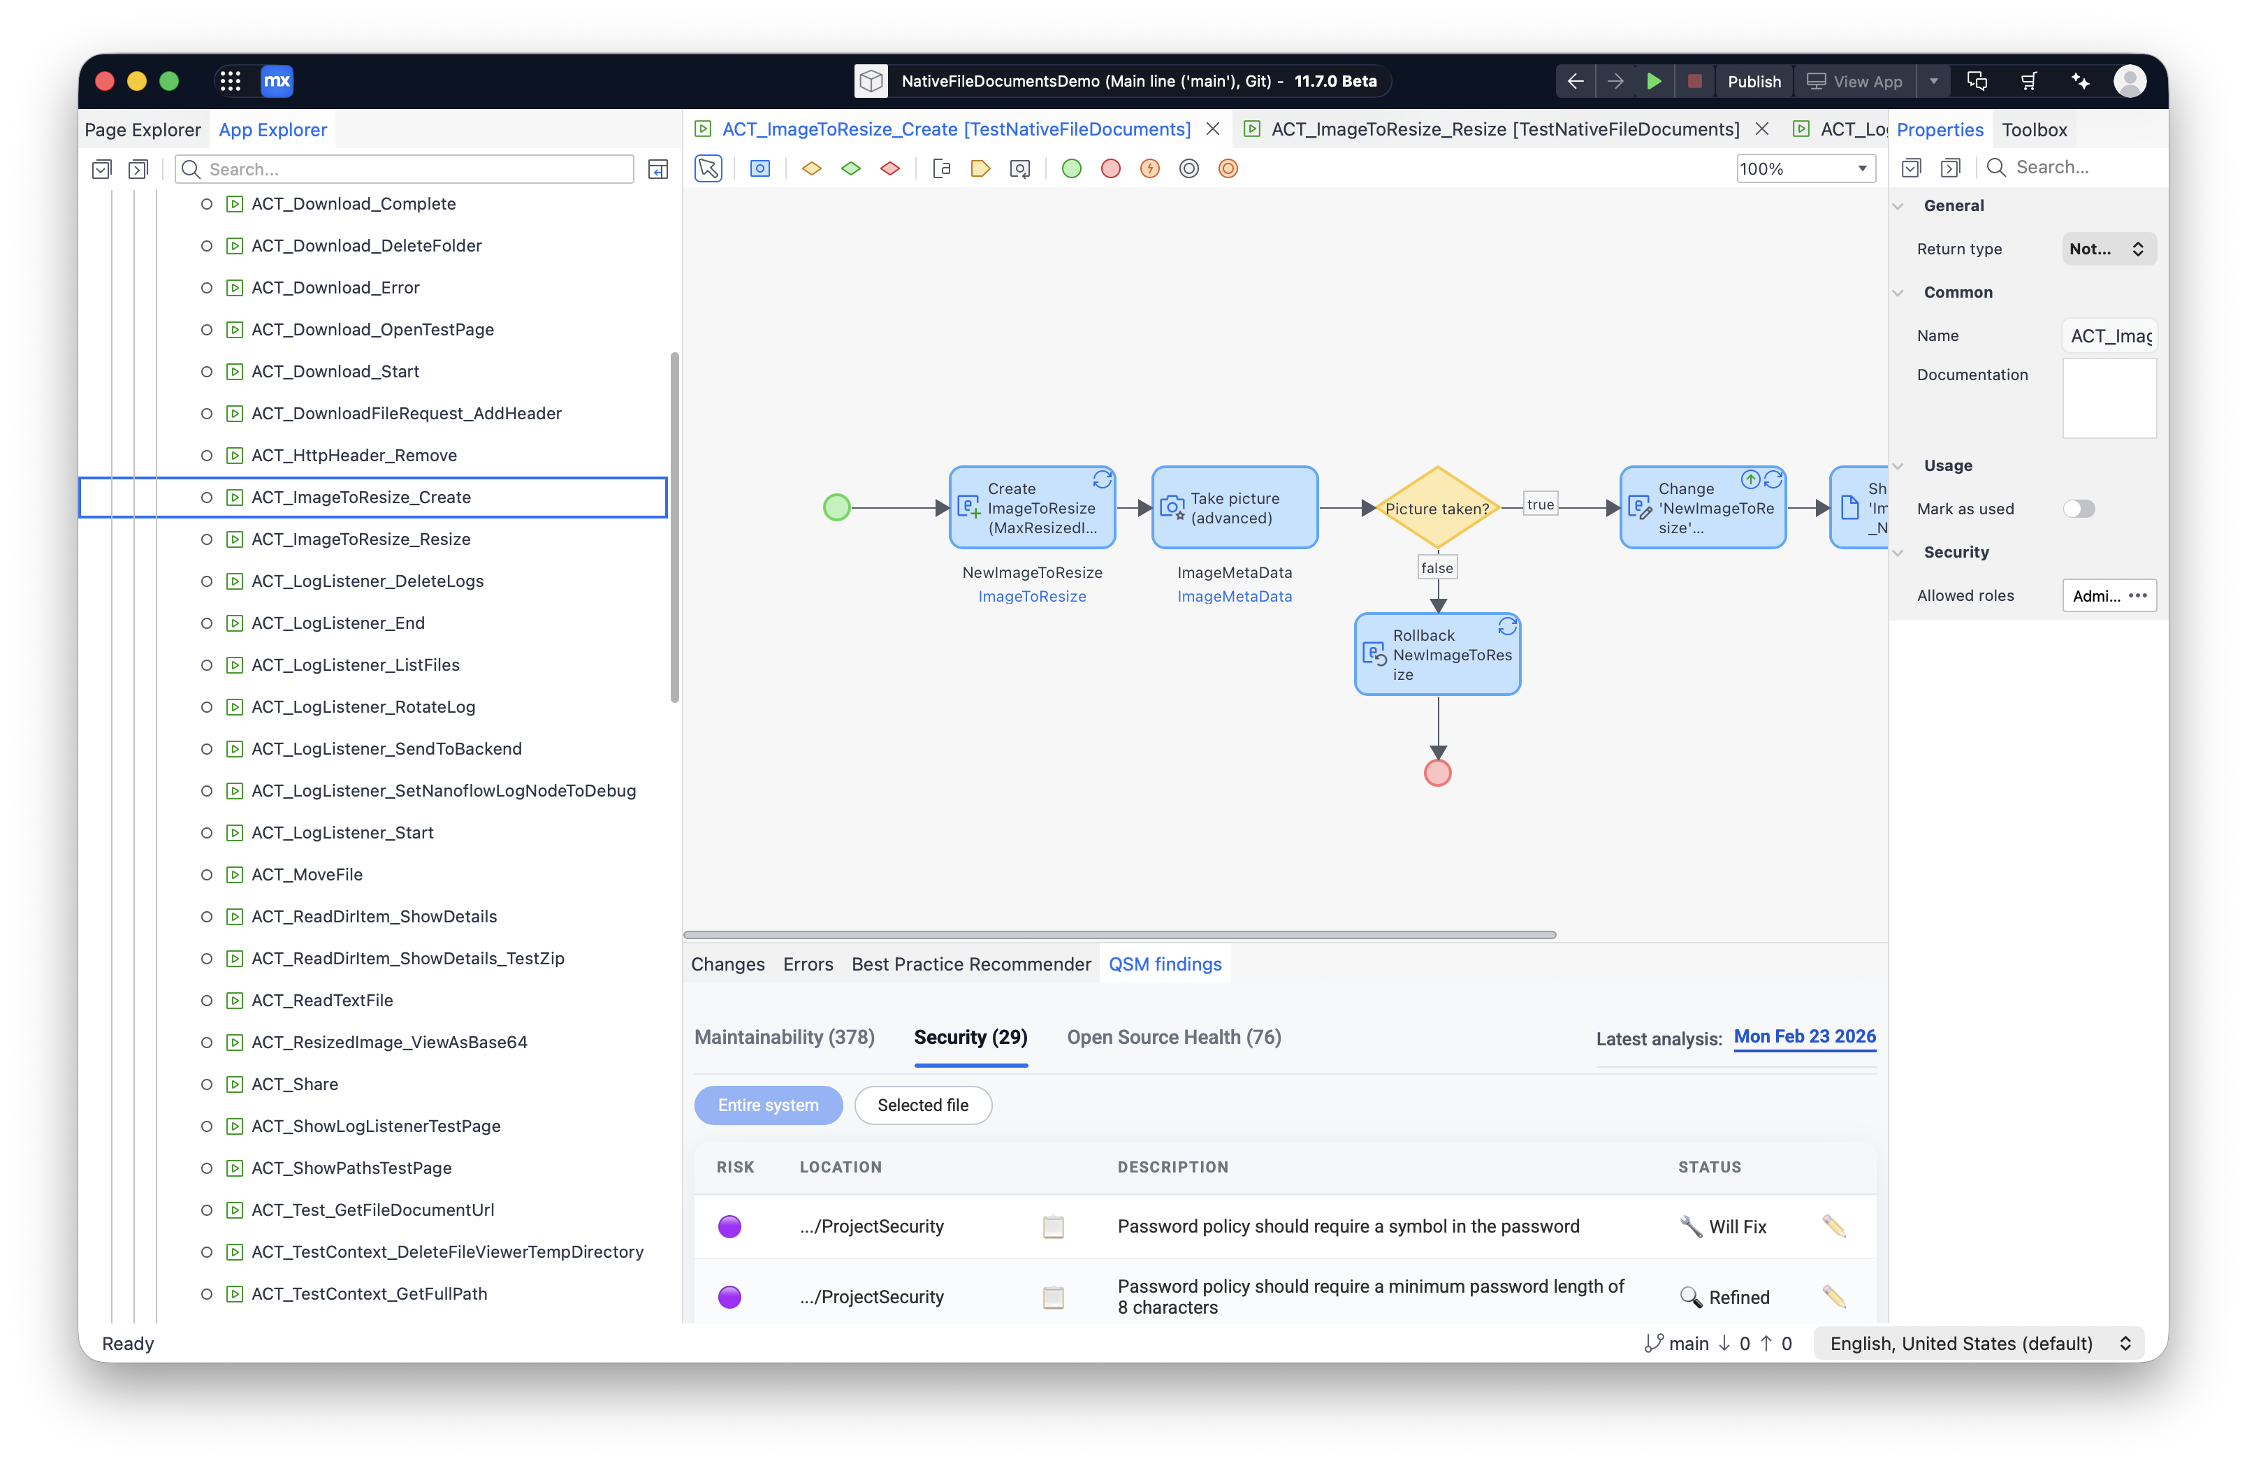The width and height of the screenshot is (2247, 1466).
Task: Click the horizontal scrollbar under the canvas
Action: pos(1119,934)
